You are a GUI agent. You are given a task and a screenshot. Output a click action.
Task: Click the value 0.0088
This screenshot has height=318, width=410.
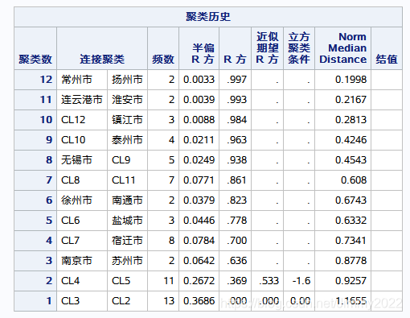pyautogui.click(x=199, y=120)
